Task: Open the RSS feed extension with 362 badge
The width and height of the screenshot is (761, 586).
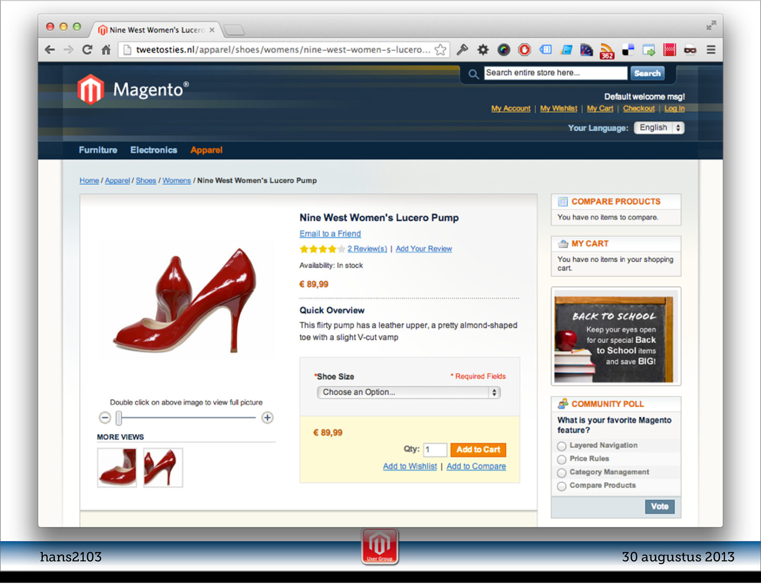Action: (x=607, y=50)
